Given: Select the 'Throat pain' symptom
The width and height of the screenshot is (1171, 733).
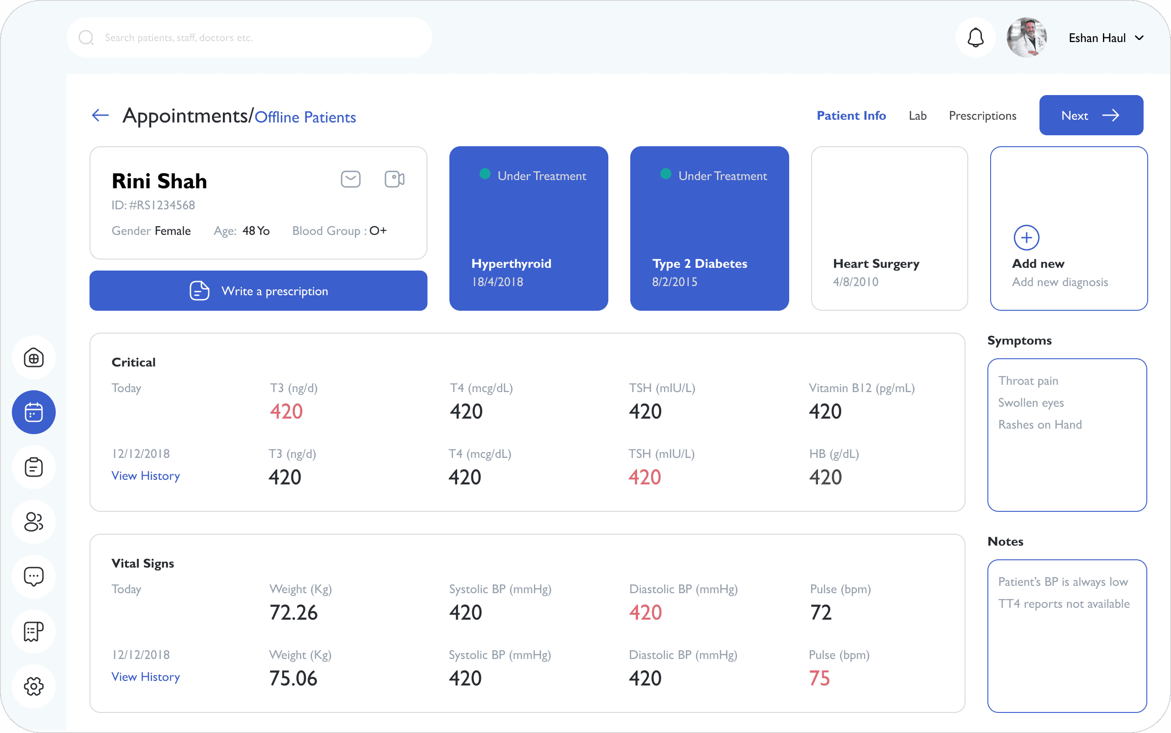Looking at the screenshot, I should click(x=1028, y=381).
